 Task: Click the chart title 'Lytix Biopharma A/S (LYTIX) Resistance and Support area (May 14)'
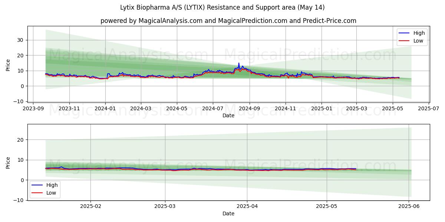(x=222, y=7)
